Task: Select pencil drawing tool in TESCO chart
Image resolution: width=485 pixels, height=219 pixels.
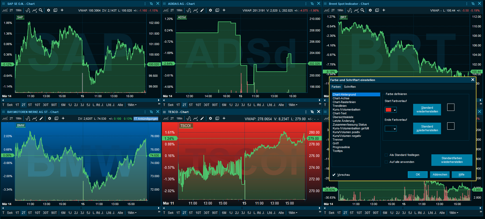Action: (x=202, y=118)
